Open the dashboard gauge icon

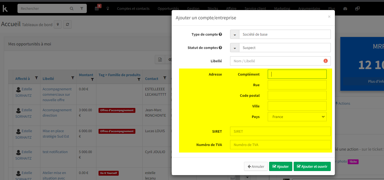click(x=345, y=8)
